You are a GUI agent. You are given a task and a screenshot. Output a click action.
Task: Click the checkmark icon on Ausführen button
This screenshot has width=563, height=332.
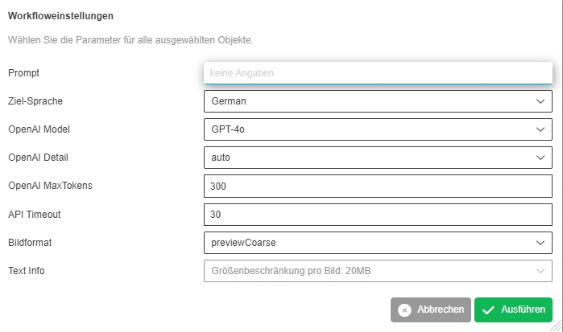point(488,310)
